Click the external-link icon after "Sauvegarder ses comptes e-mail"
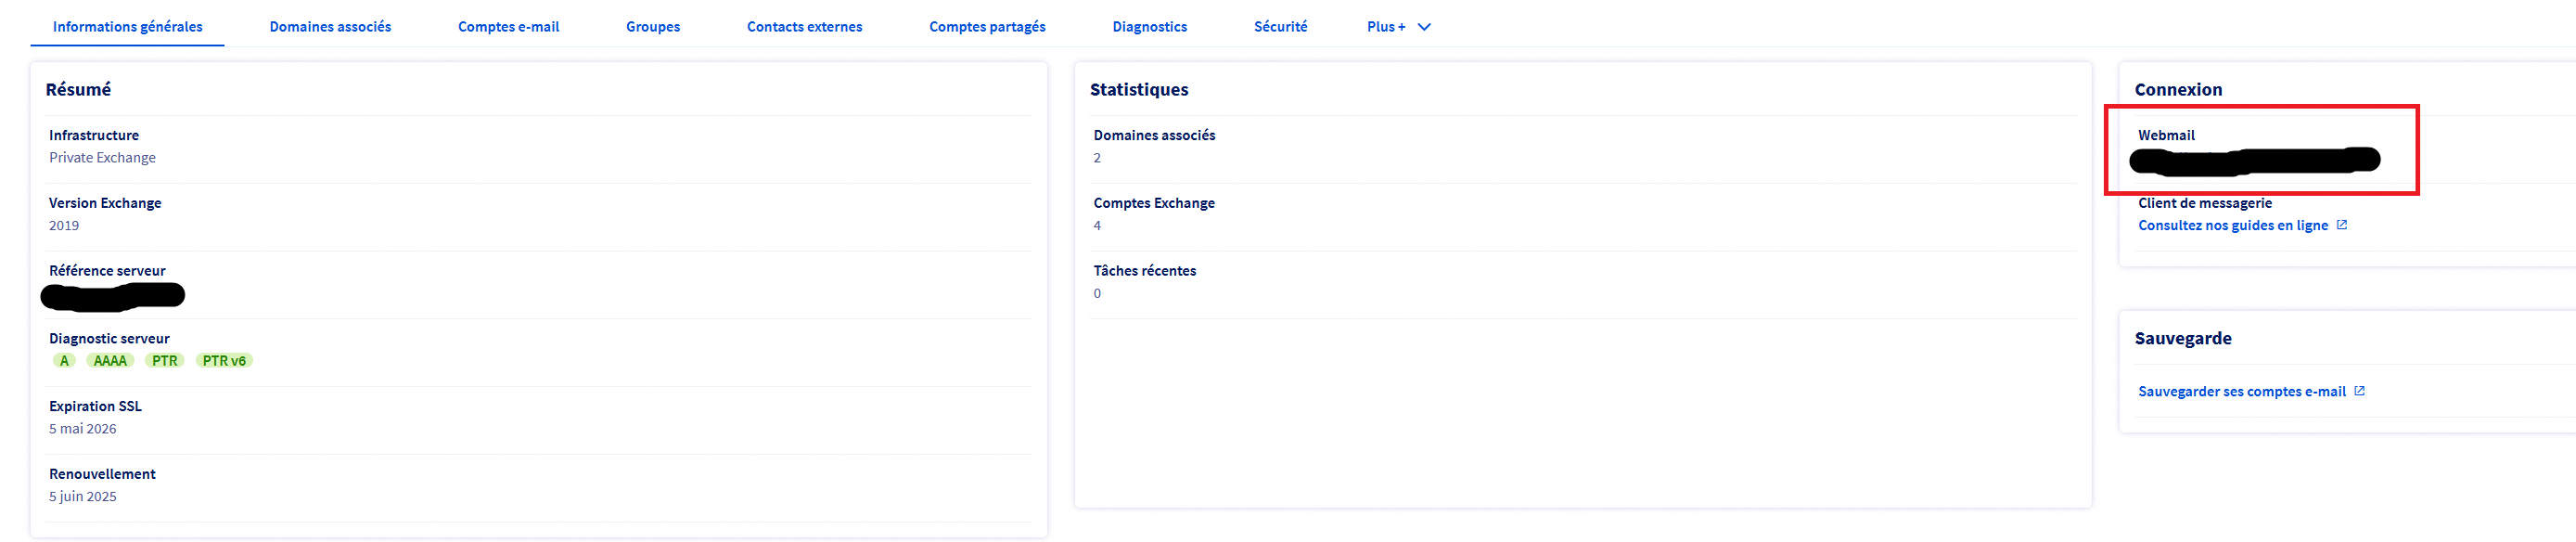The width and height of the screenshot is (2576, 542). coord(2359,391)
